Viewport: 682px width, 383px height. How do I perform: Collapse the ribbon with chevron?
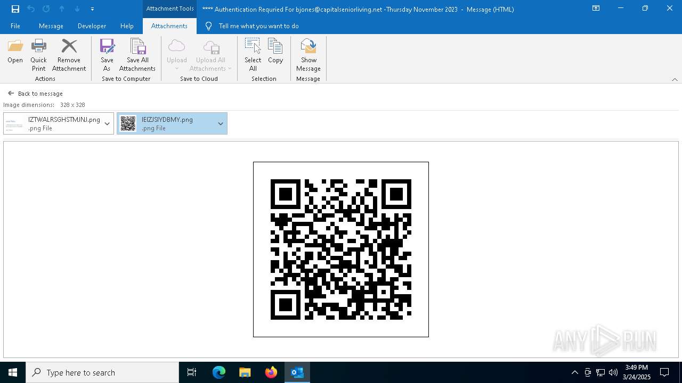tap(675, 79)
